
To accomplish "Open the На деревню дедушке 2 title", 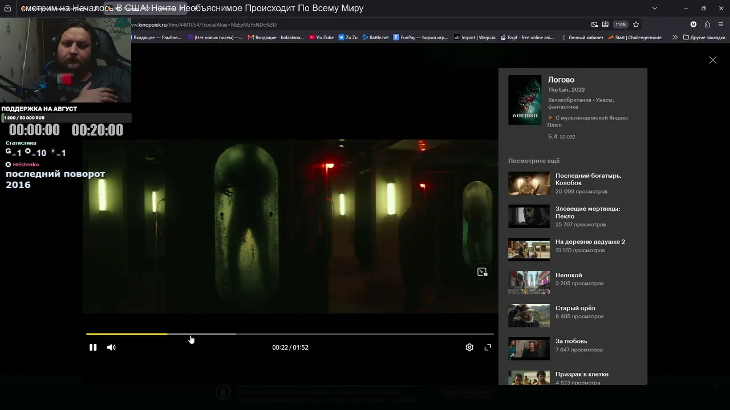I will [590, 241].
